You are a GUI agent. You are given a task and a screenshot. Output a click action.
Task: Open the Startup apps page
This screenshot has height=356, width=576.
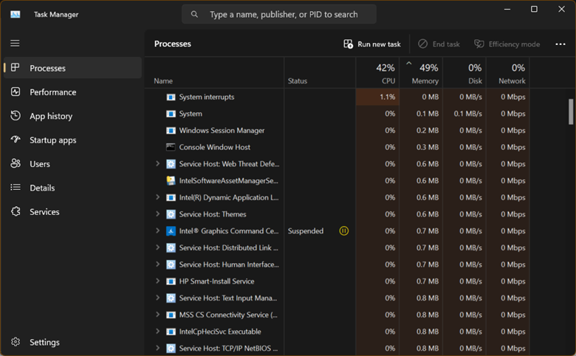72,140
